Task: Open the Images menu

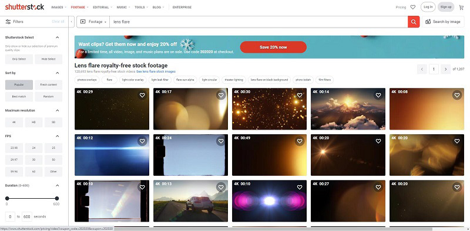Action: 59,7
